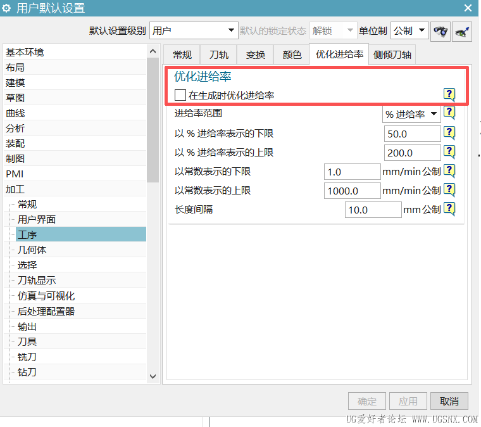Select 用户界面 under 加工
Screen dimensions: 481x427
[x=81, y=219]
